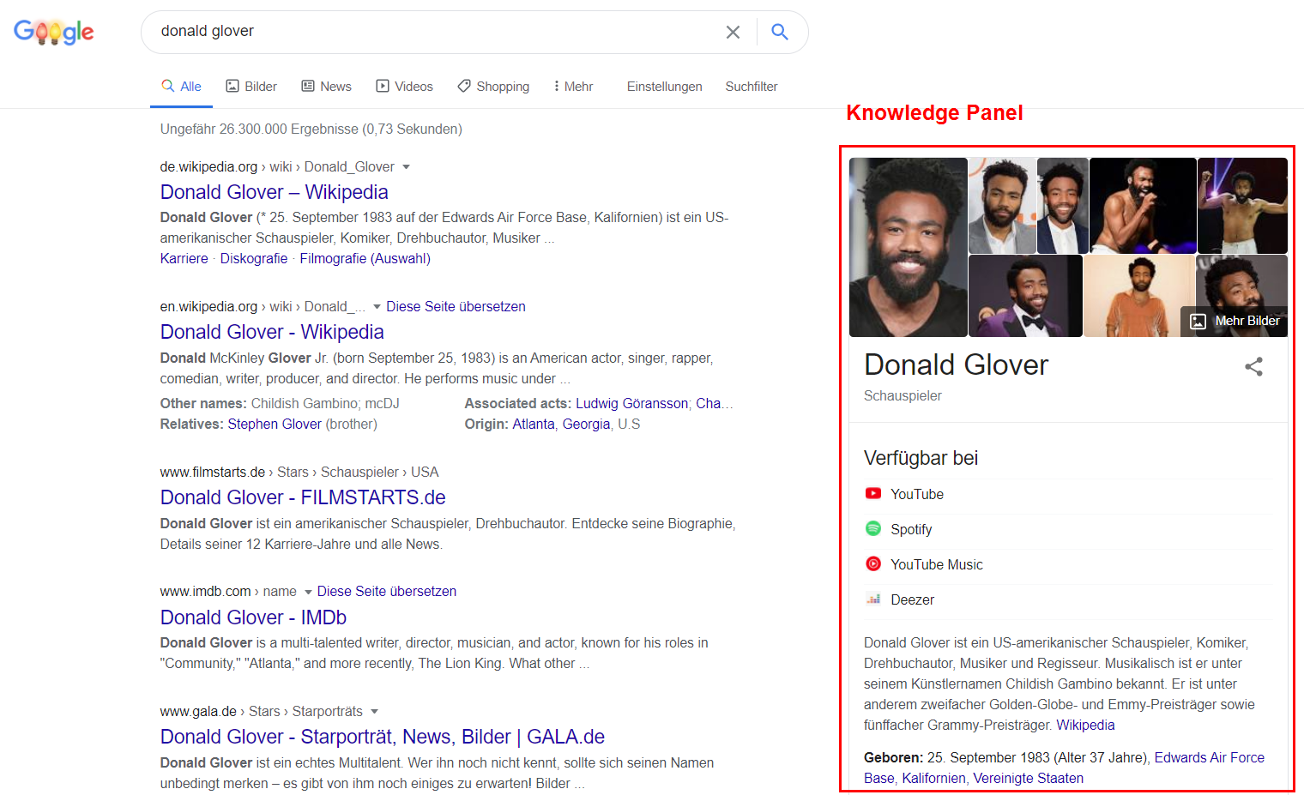Viewport: 1304px width, 795px height.
Task: Click the purple suit bow tie photo
Action: (1025, 296)
